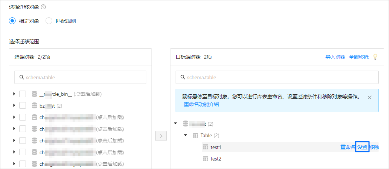Open 设置 for the test1 table
This screenshot has height=169, width=389.
[x=362, y=147]
